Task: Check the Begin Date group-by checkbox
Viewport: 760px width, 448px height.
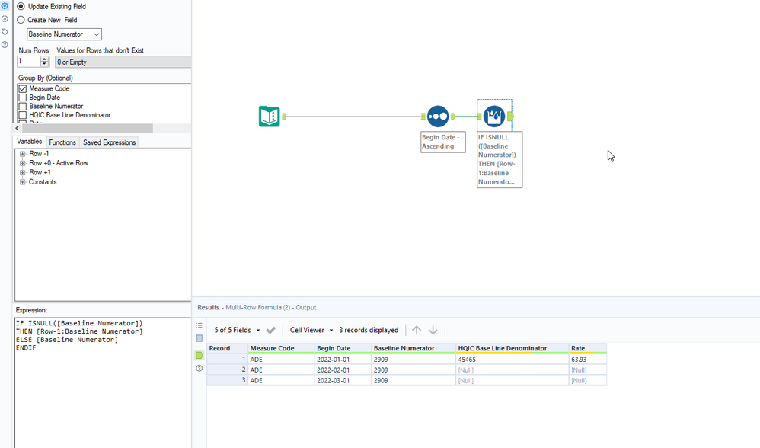Action: (x=22, y=98)
